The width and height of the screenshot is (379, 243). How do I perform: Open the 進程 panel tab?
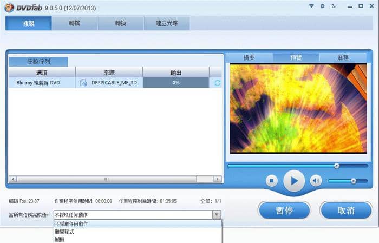click(x=343, y=57)
